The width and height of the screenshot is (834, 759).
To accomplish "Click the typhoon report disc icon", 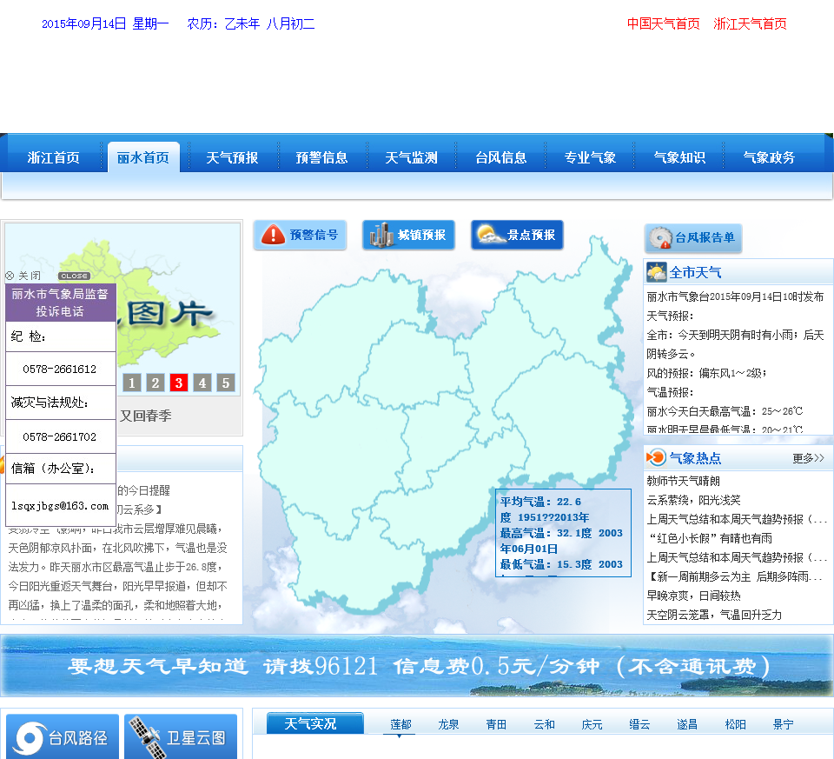I will point(661,238).
